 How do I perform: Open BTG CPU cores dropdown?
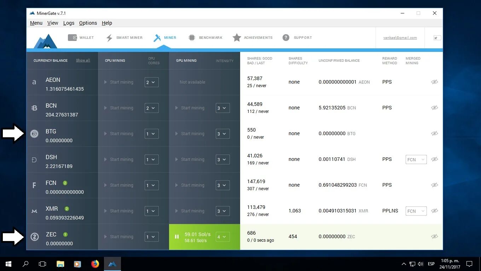151,134
